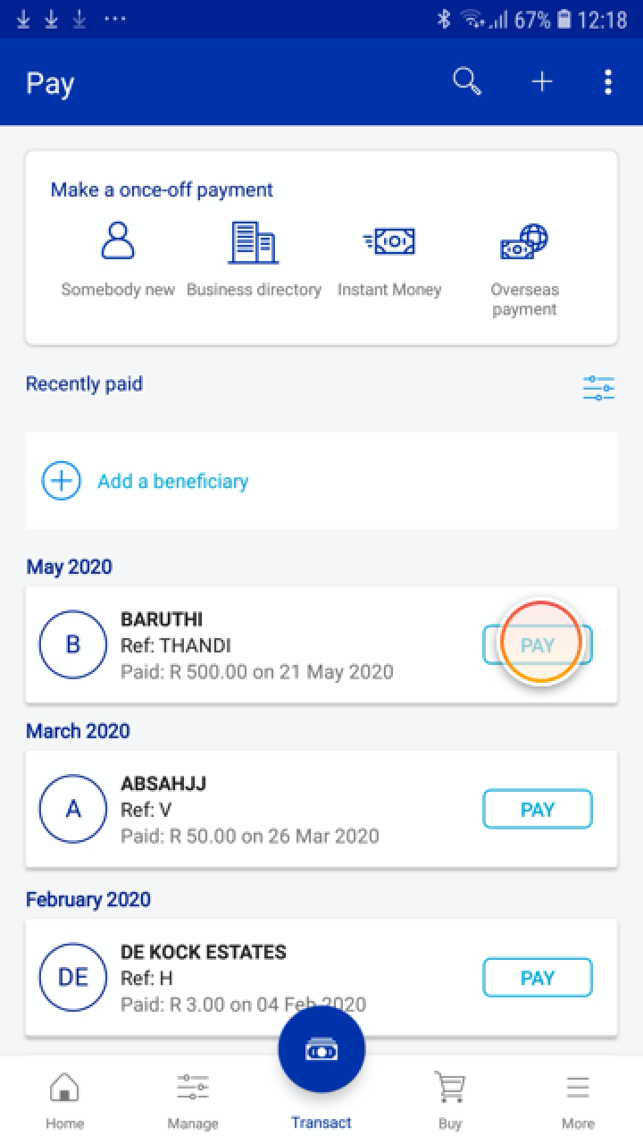
Task: Open the three-dot overflow menu
Action: click(x=607, y=82)
